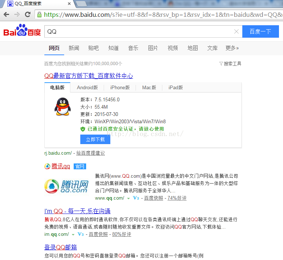Viewport: 283px width, 260px height.
Task: Switch to the 知道 tab
Action: click(x=113, y=48)
